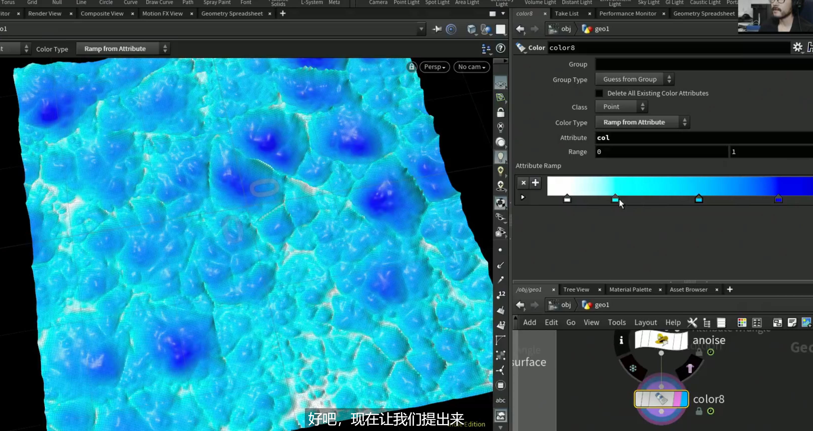Click the pin pane icon
Screen dimensions: 813x431
(x=437, y=29)
